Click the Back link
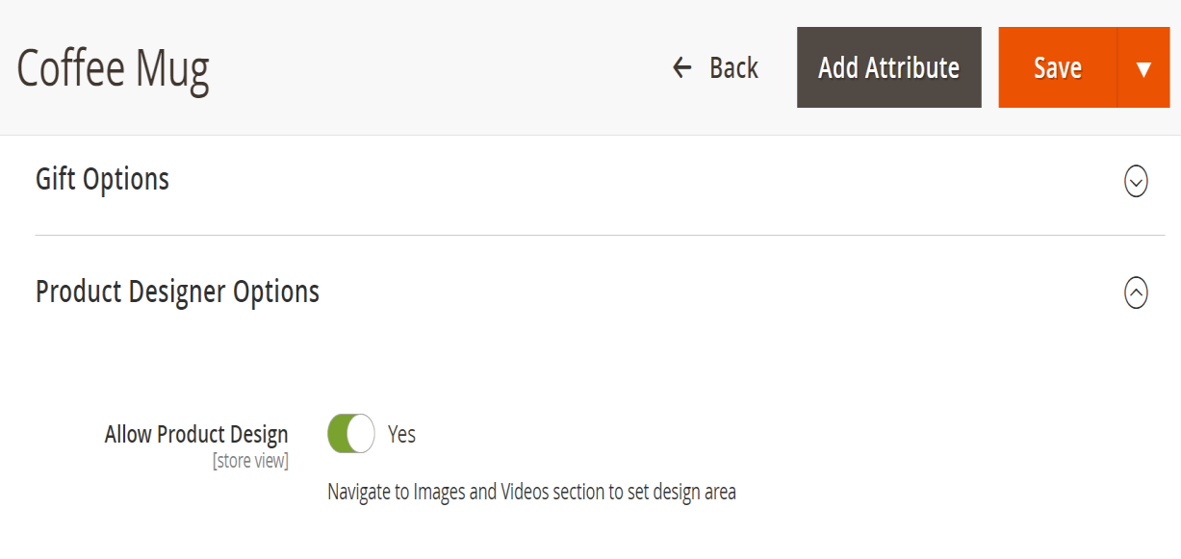The image size is (1181, 559). click(x=732, y=67)
